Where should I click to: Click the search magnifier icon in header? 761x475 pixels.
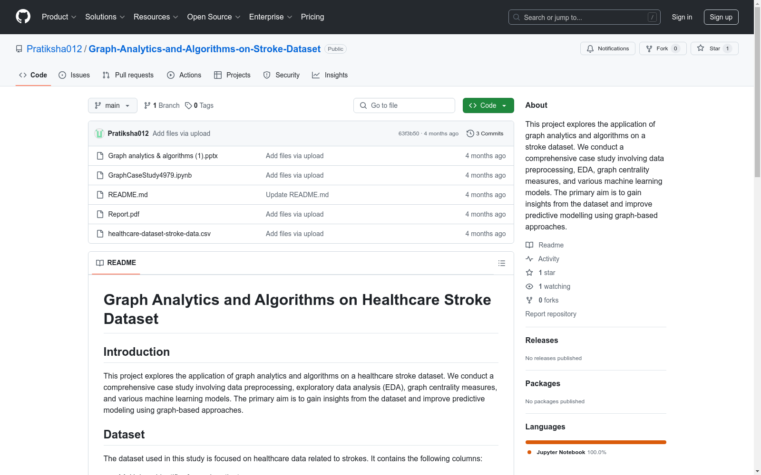pos(517,17)
